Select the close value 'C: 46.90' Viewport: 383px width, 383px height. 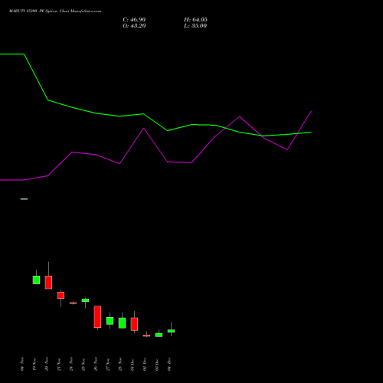134,20
